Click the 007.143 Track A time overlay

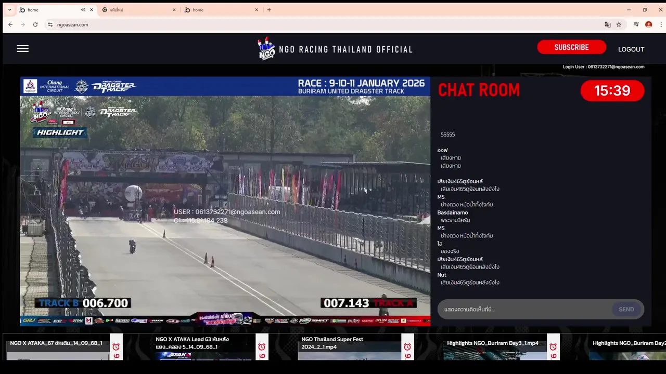[369, 303]
